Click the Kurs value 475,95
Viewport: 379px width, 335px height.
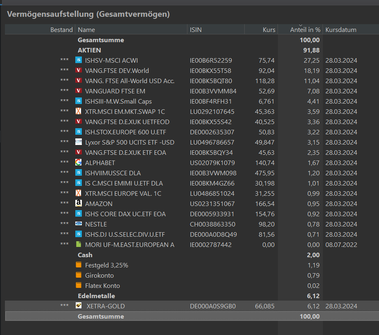click(265, 173)
